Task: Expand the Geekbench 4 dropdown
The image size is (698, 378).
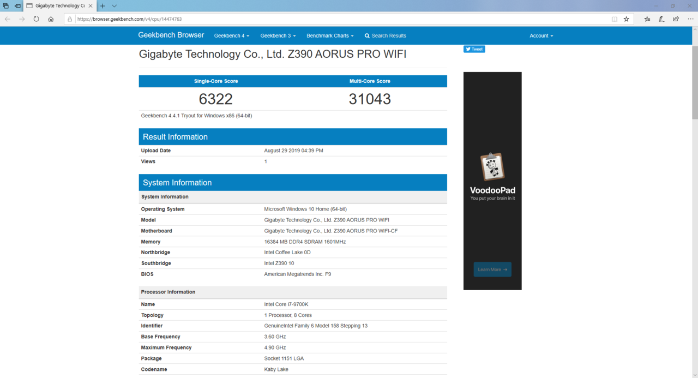Action: coord(232,35)
